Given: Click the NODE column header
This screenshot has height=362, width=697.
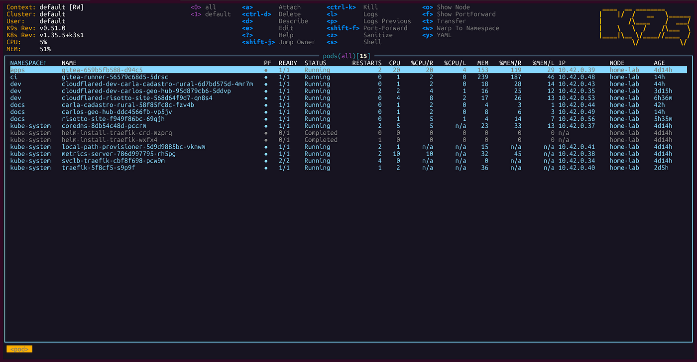Looking at the screenshot, I should point(617,63).
